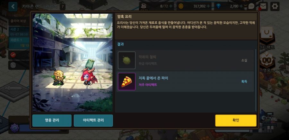Click the coffee cup stamina icon
The height and width of the screenshot is (140, 289).
pyautogui.click(x=144, y=5)
